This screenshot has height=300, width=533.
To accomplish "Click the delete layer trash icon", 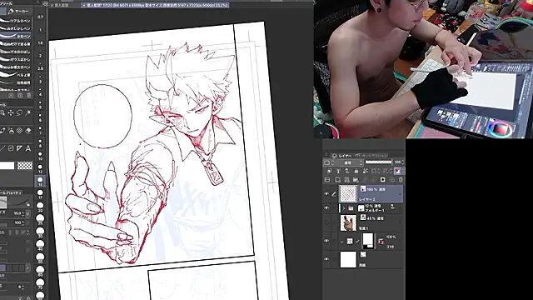I will [401, 180].
